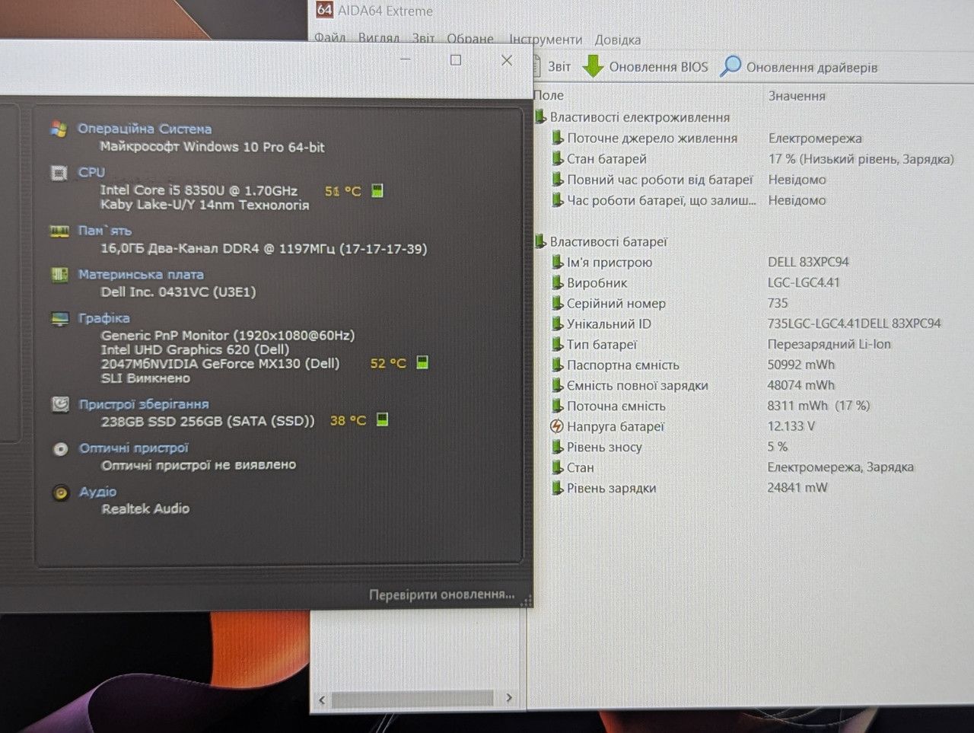Click the Оптичні пристрої heading in Speccy
Viewport: 974px width, 733px height.
point(134,448)
